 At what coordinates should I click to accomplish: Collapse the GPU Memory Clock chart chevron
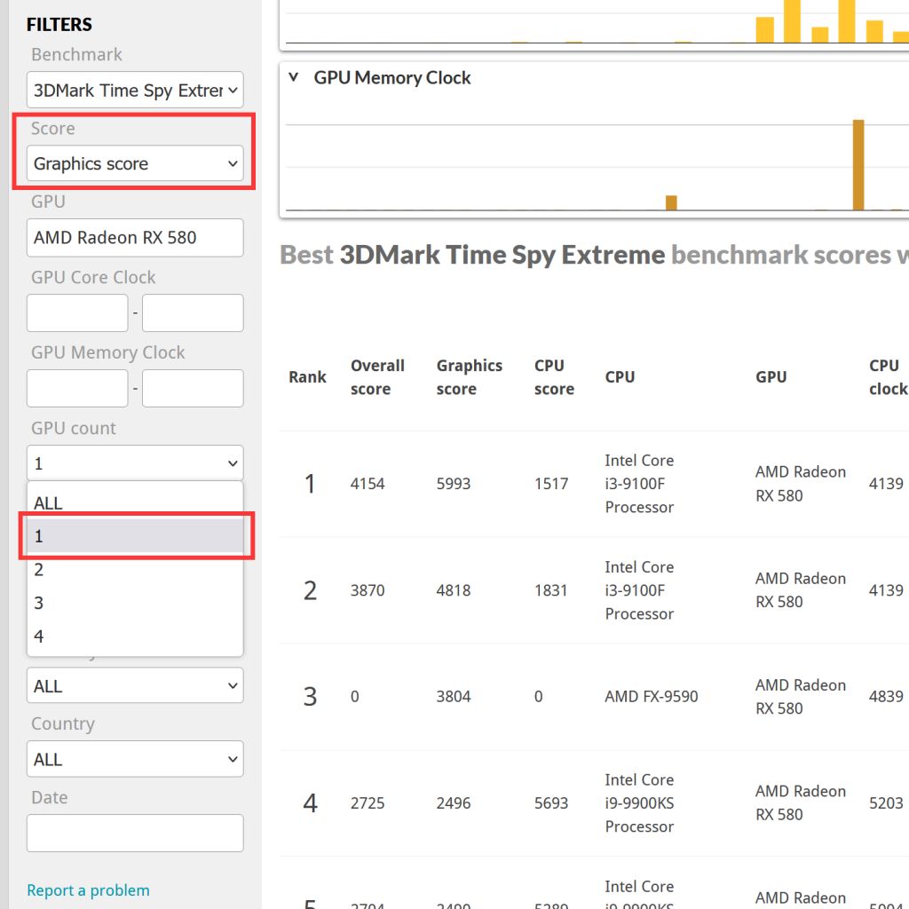[x=294, y=77]
